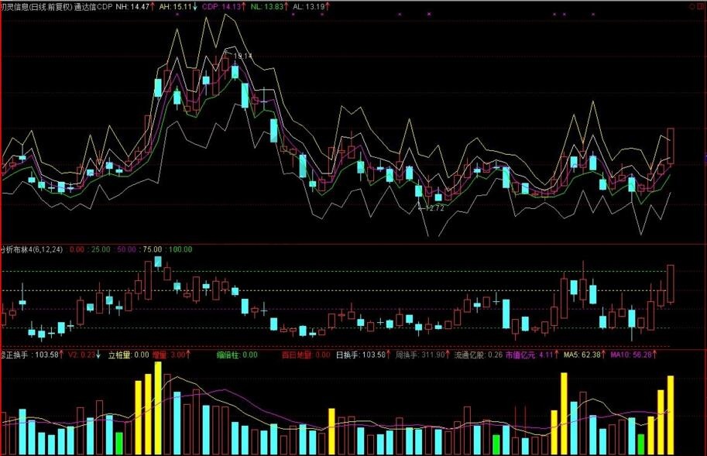The height and width of the screenshot is (456, 707).
Task: Click the green 缩倍柱 0.00 label
Action: [x=237, y=355]
